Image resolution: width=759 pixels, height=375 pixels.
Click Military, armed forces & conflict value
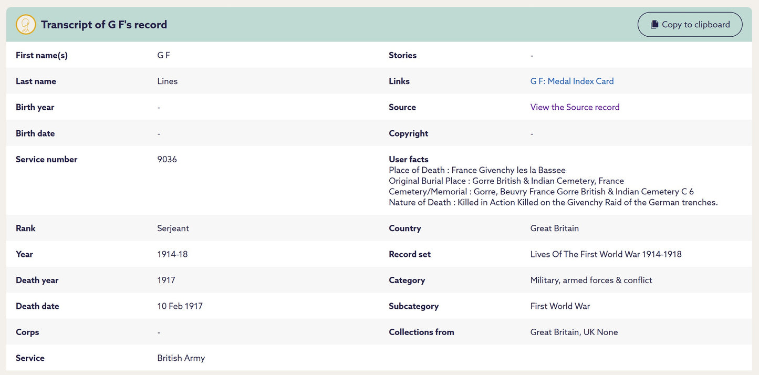(591, 280)
